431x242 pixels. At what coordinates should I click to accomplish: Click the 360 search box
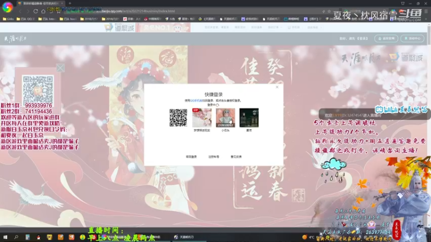pyautogui.click(x=366, y=11)
